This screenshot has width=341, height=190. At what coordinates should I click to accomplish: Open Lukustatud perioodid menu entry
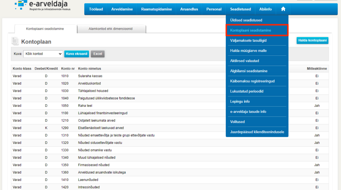246,91
